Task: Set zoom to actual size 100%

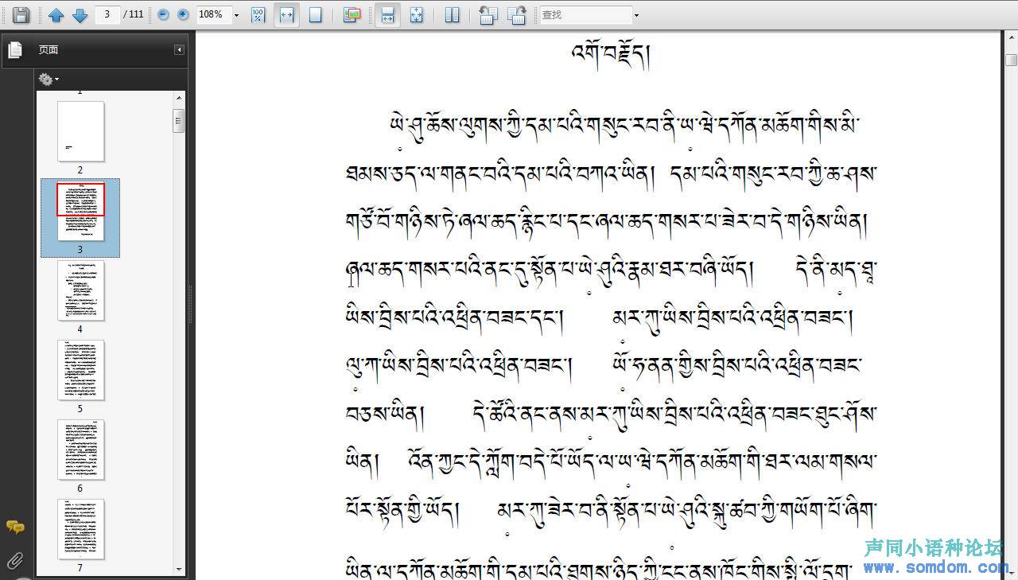Action: pyautogui.click(x=258, y=14)
